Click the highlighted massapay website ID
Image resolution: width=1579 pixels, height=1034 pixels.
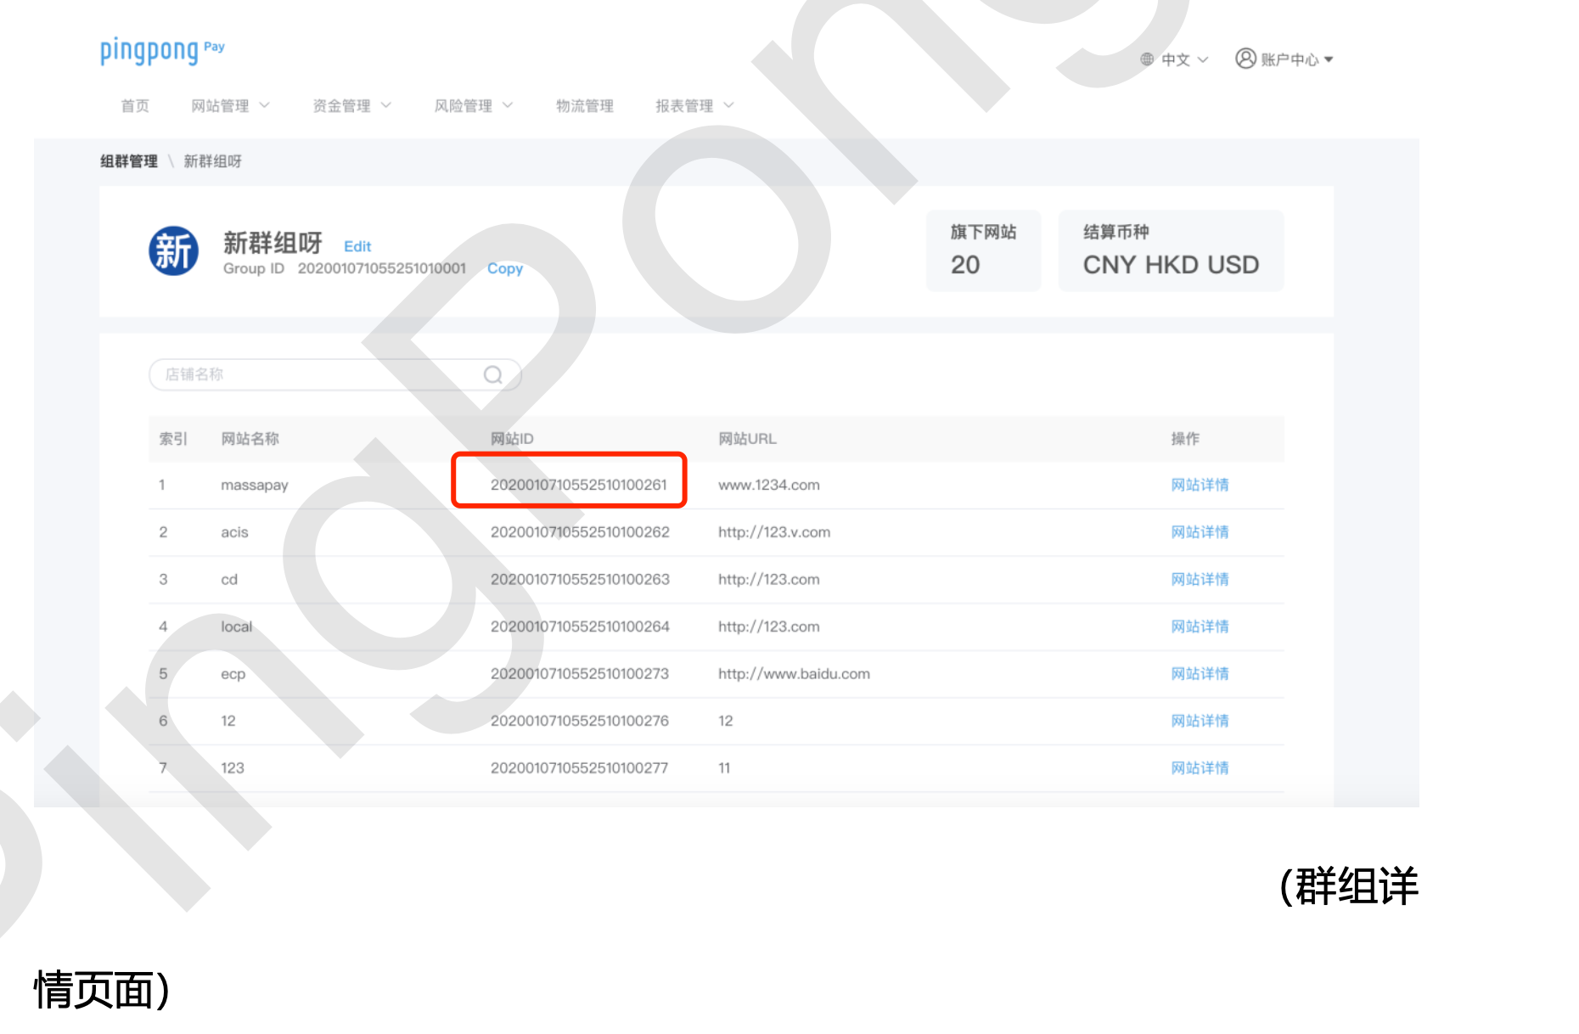[578, 485]
